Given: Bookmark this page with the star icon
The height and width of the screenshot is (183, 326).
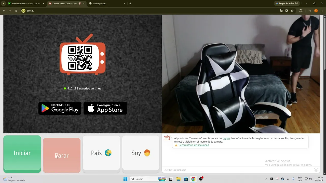Looking at the screenshot, I should click(292, 11).
